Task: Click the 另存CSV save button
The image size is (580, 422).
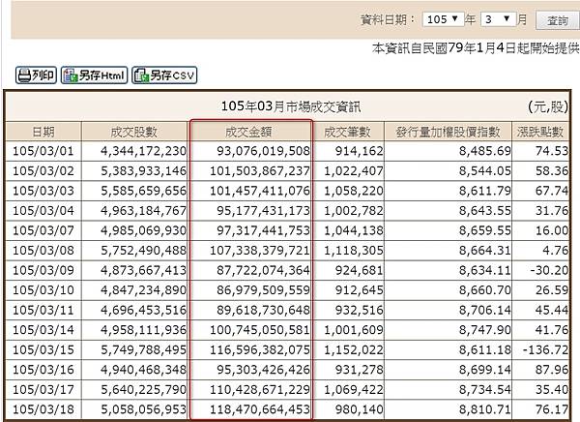Action: (164, 75)
